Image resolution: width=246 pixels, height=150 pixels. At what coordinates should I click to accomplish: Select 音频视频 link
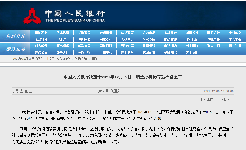(149, 46)
